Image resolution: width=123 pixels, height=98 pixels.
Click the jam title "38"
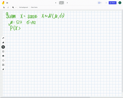pos(7,3)
